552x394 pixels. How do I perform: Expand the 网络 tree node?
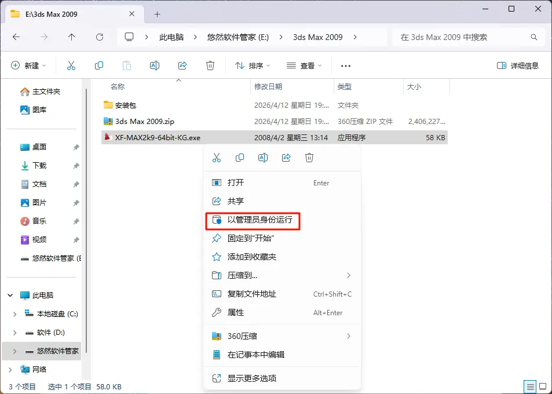[10, 369]
